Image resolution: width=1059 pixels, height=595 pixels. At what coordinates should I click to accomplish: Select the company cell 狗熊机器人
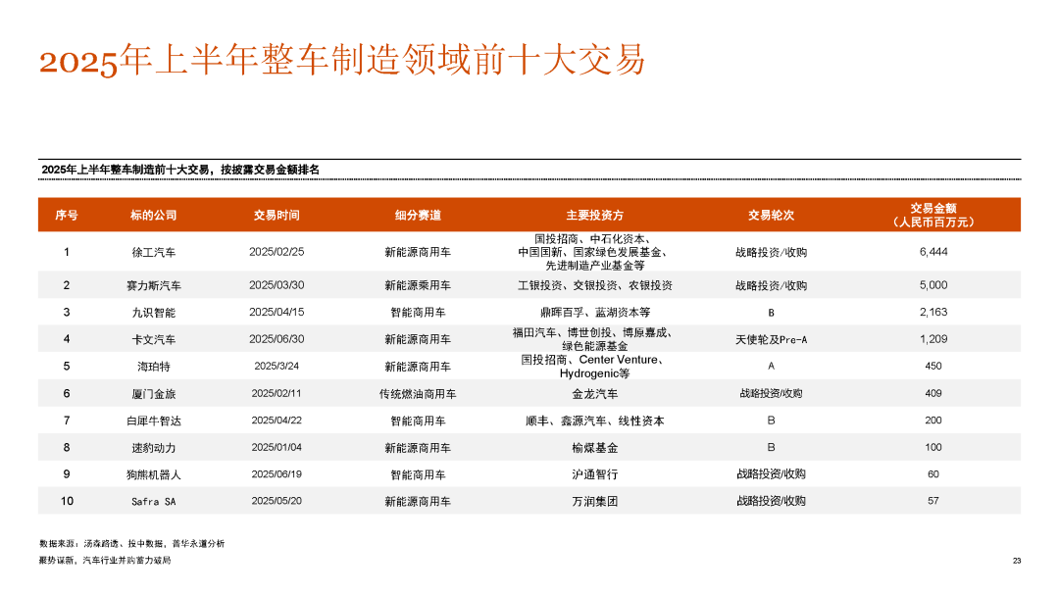pyautogui.click(x=153, y=474)
